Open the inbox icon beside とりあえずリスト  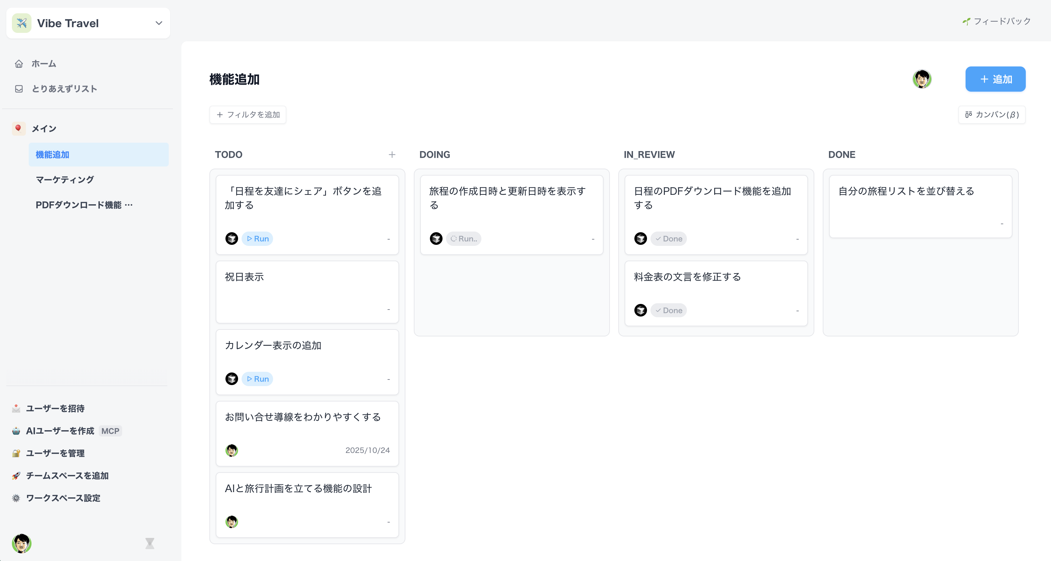(19, 88)
